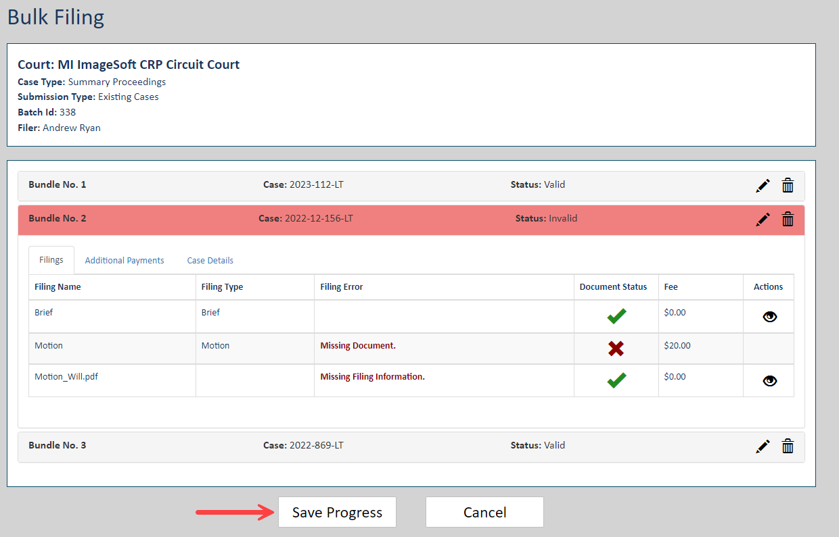The image size is (839, 537).
Task: View the Motion_Will.pdf document eye icon
Action: [x=769, y=381]
